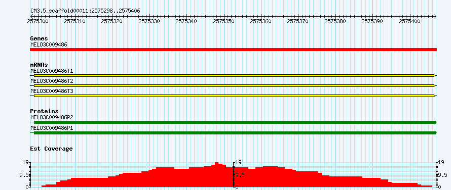Click the MELO3C009486T1 transcript label
Image resolution: width=451 pixels, height=190 pixels.
pyautogui.click(x=52, y=71)
